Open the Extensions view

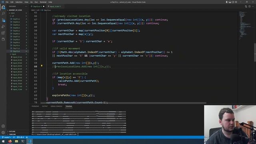pyautogui.click(x=3, y=33)
